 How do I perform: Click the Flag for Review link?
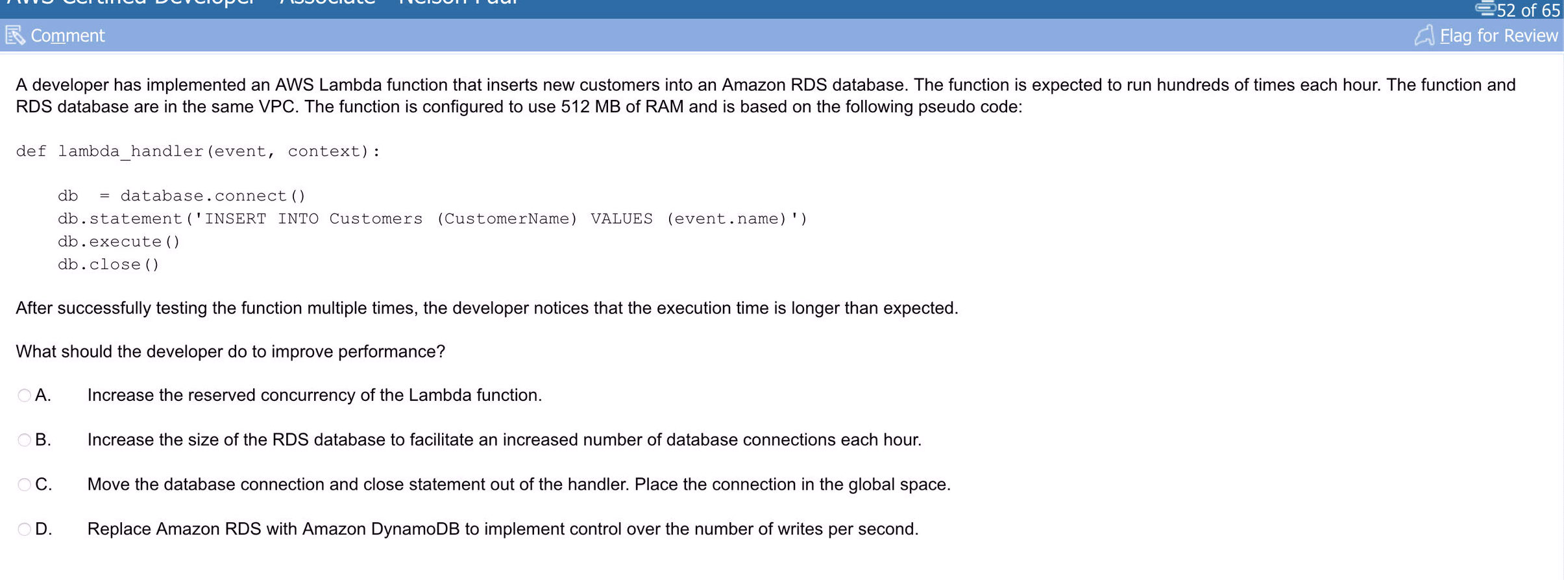[1498, 36]
